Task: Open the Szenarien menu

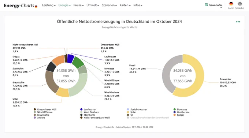Action: (x=109, y=5)
